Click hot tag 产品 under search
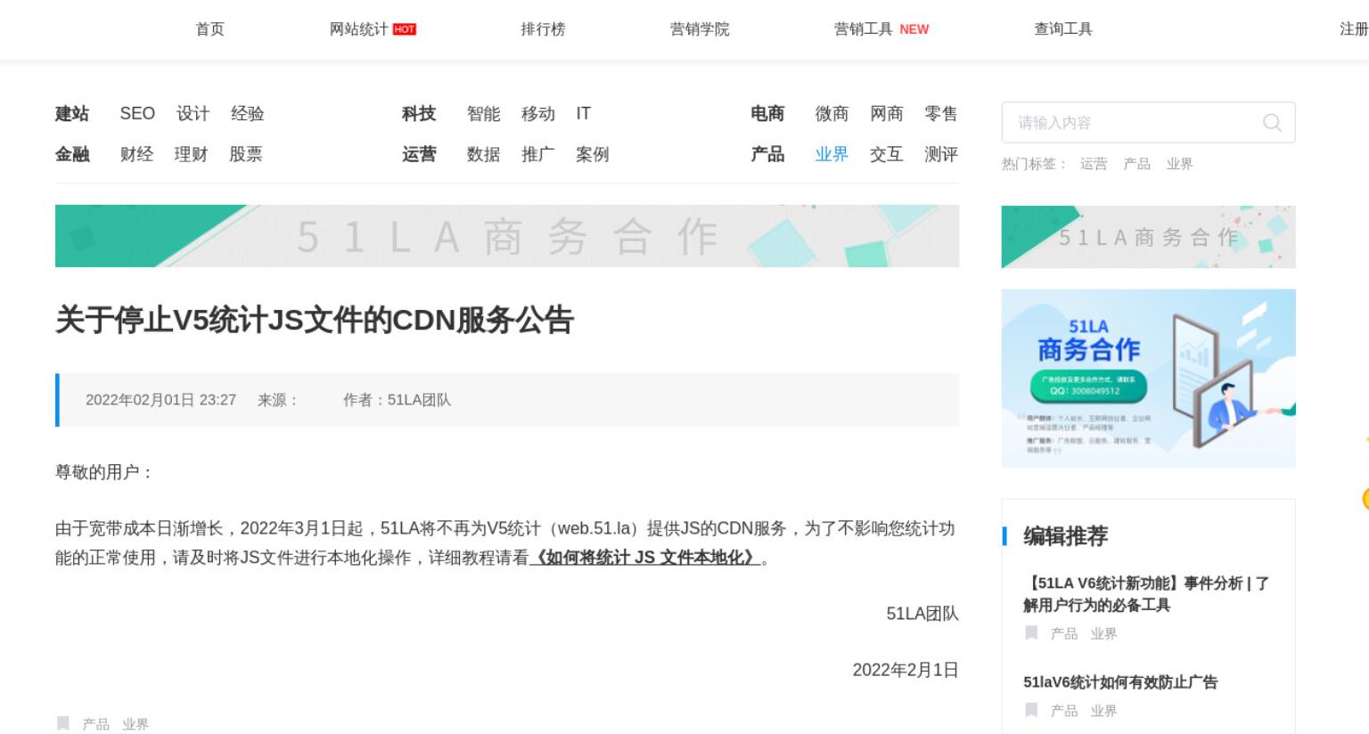1369x734 pixels. [x=1136, y=164]
